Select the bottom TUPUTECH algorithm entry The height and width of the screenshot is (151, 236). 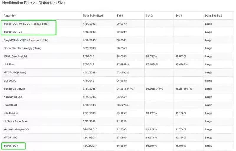pos(11,146)
